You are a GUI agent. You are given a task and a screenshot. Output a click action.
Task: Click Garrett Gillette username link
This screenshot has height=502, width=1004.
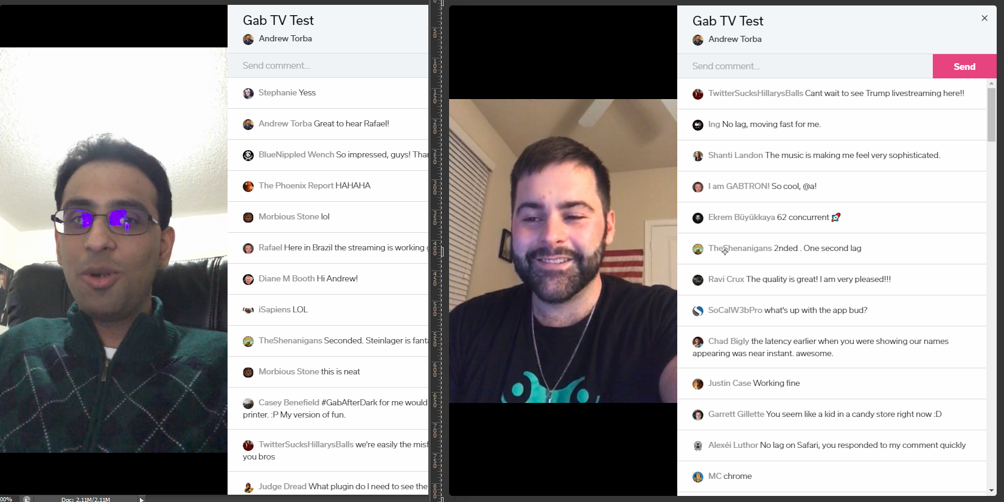pyautogui.click(x=736, y=414)
